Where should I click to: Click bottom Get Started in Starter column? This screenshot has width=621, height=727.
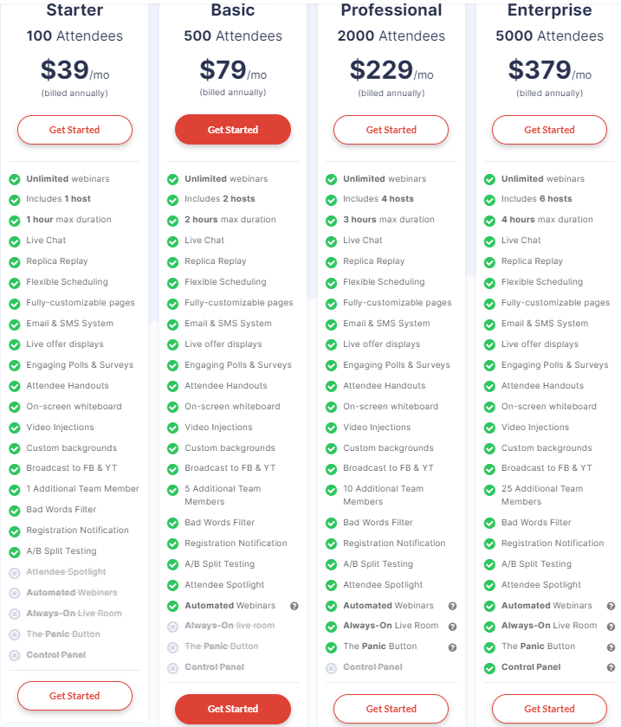(74, 696)
